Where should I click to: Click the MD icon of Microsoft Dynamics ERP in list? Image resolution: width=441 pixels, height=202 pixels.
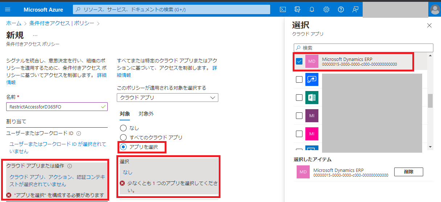point(312,61)
